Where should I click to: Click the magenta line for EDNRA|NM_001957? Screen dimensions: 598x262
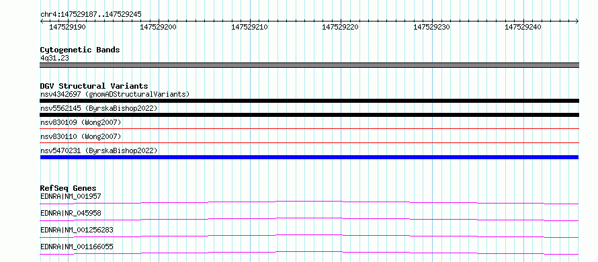(x=309, y=202)
